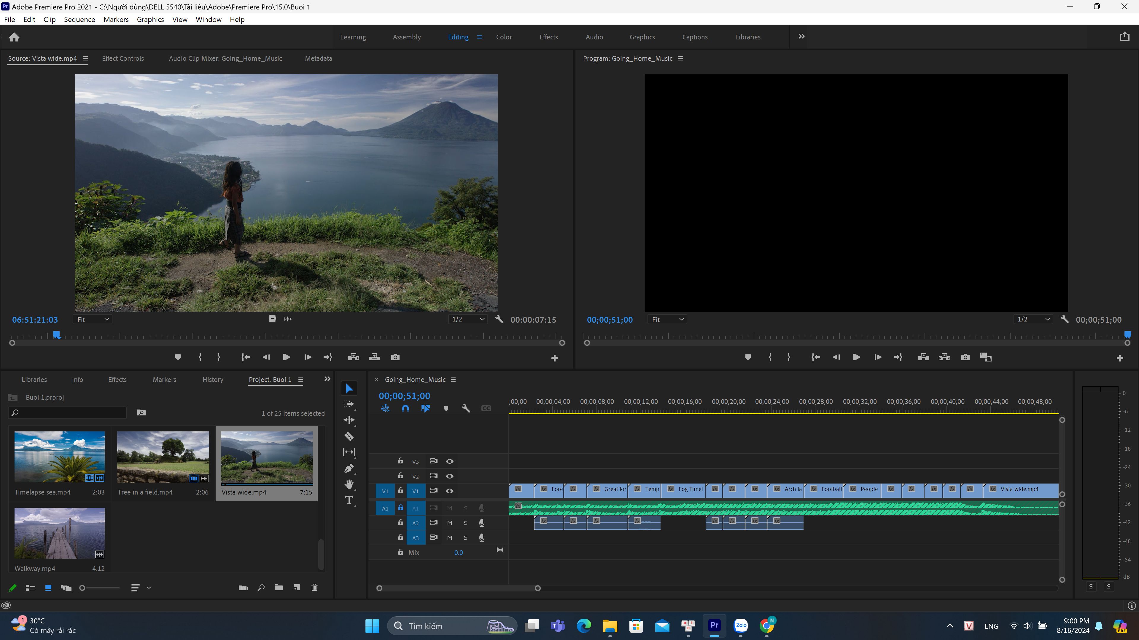Open the Program monitor Fit zoom dropdown

(x=667, y=319)
